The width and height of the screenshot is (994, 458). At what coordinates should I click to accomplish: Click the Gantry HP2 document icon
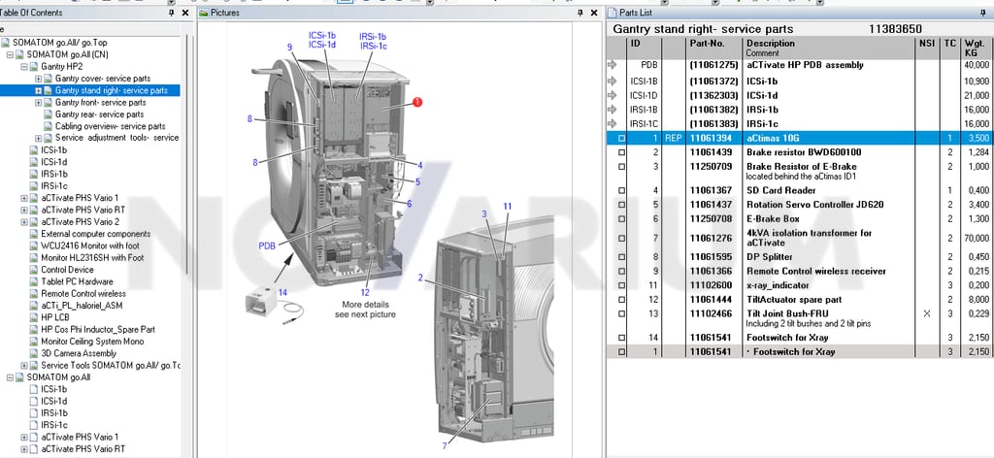tap(34, 67)
